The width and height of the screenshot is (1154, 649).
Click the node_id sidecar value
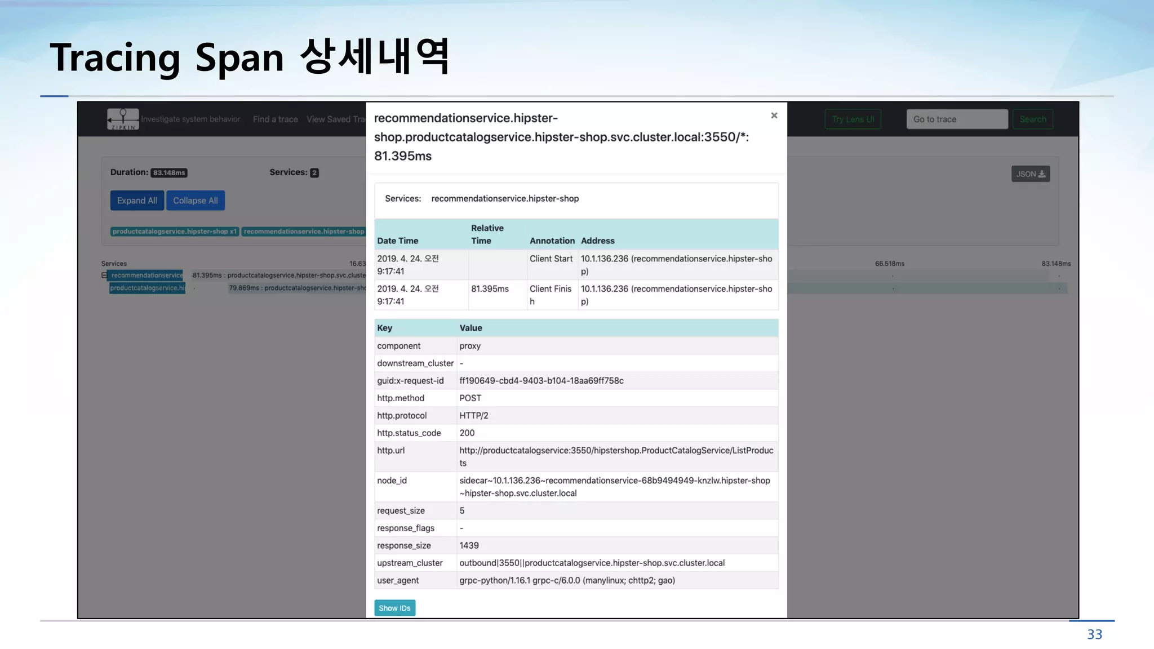[x=615, y=487]
